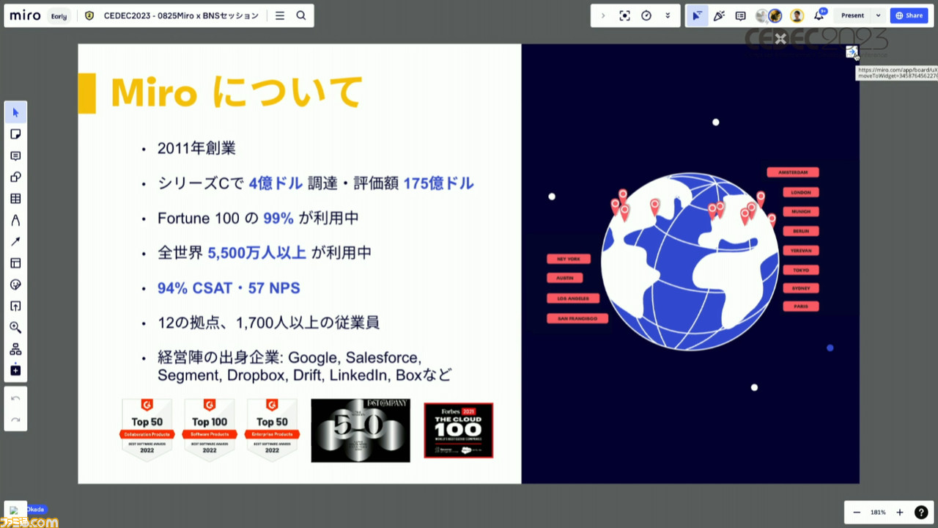
Task: Click the AMSTERDAM city label
Action: coord(793,172)
